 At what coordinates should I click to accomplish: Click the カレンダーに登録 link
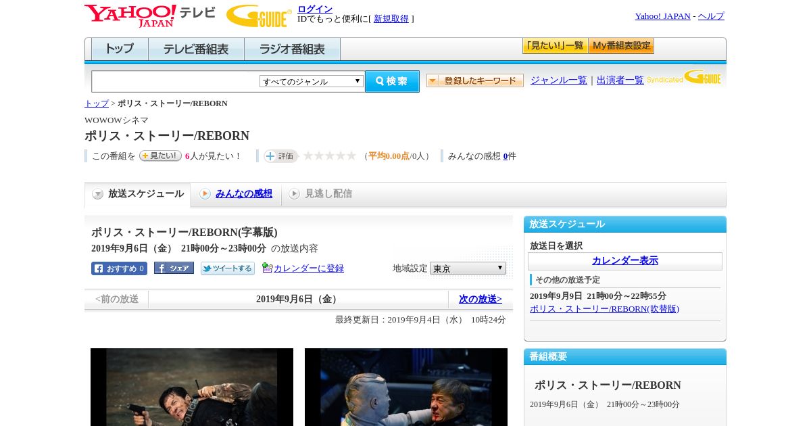coord(309,268)
